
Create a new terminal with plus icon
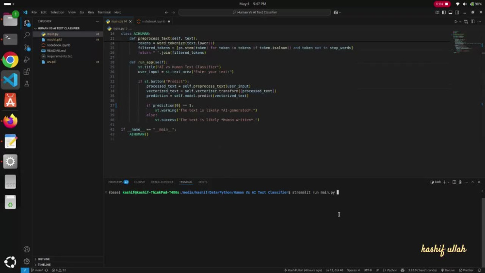pos(444,182)
